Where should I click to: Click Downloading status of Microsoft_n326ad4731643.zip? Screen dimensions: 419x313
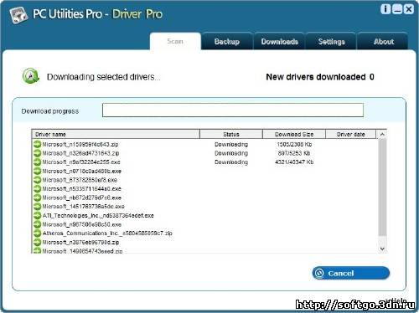click(231, 153)
